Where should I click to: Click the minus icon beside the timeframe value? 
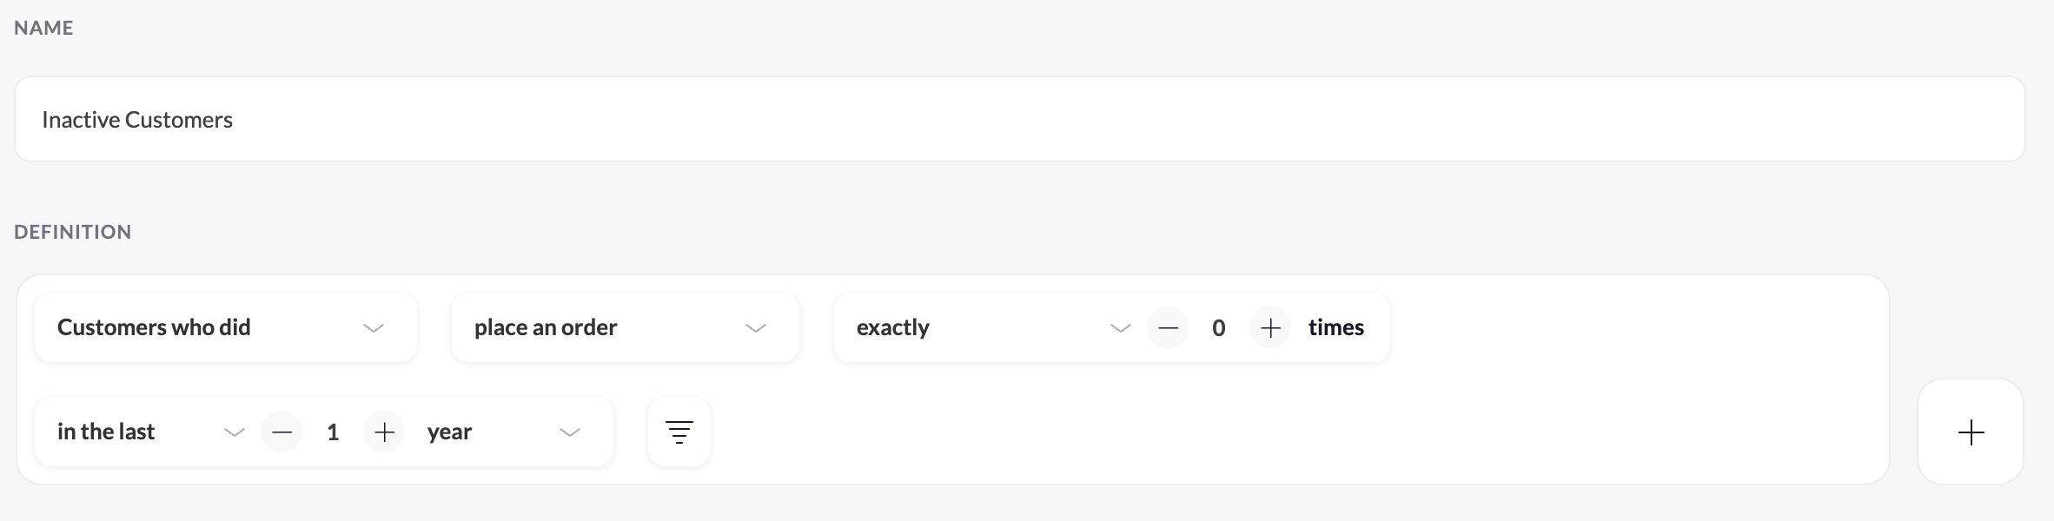(x=281, y=431)
